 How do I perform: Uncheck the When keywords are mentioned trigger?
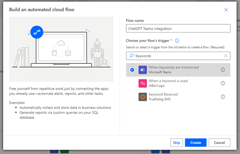pos(132,70)
